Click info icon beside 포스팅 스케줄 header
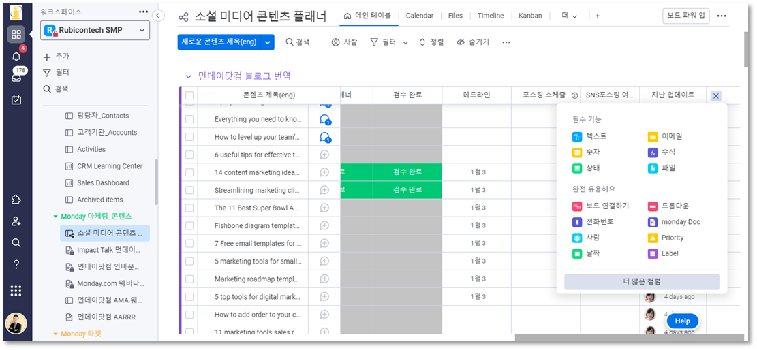Viewport: 757px width, 350px height. pos(574,95)
